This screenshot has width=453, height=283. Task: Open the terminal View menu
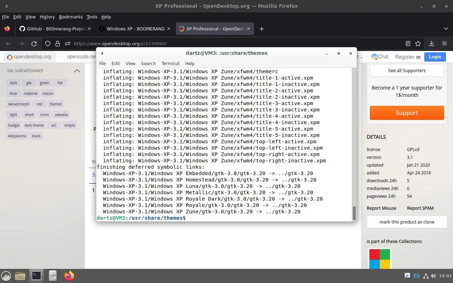tap(130, 63)
